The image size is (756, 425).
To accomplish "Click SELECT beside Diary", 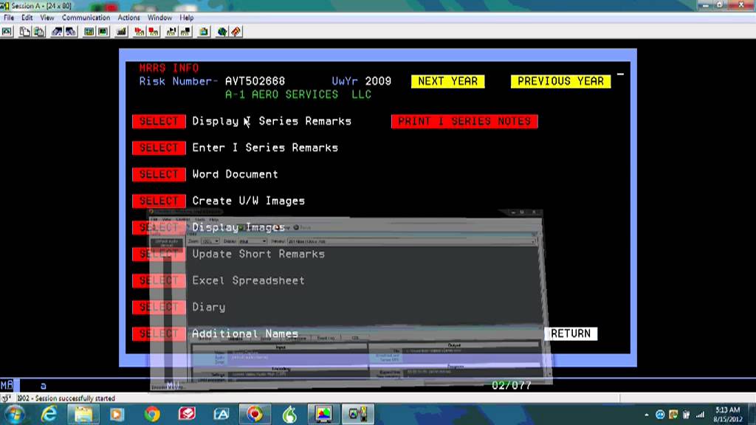I will tap(159, 307).
